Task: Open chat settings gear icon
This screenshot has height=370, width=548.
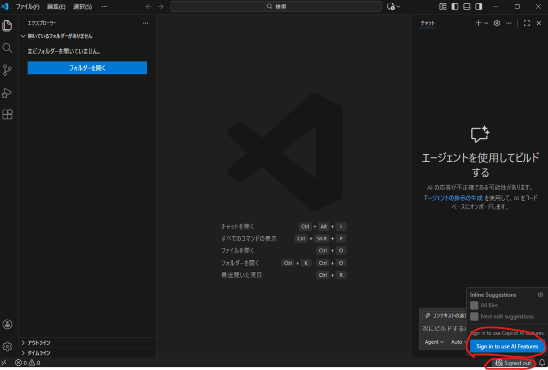Action: 497,23
